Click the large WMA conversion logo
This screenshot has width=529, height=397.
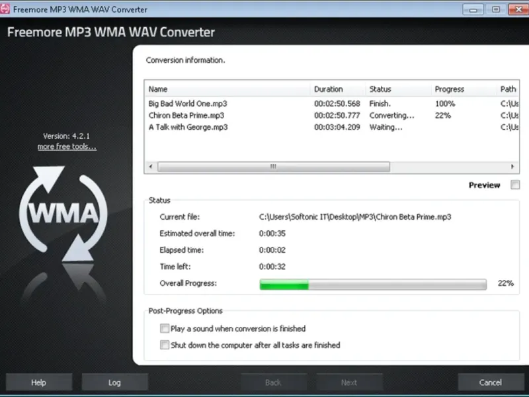[63, 214]
